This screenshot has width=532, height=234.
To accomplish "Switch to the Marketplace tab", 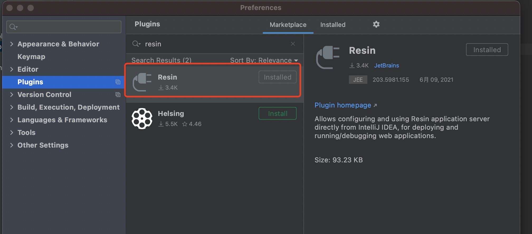I will 288,25.
